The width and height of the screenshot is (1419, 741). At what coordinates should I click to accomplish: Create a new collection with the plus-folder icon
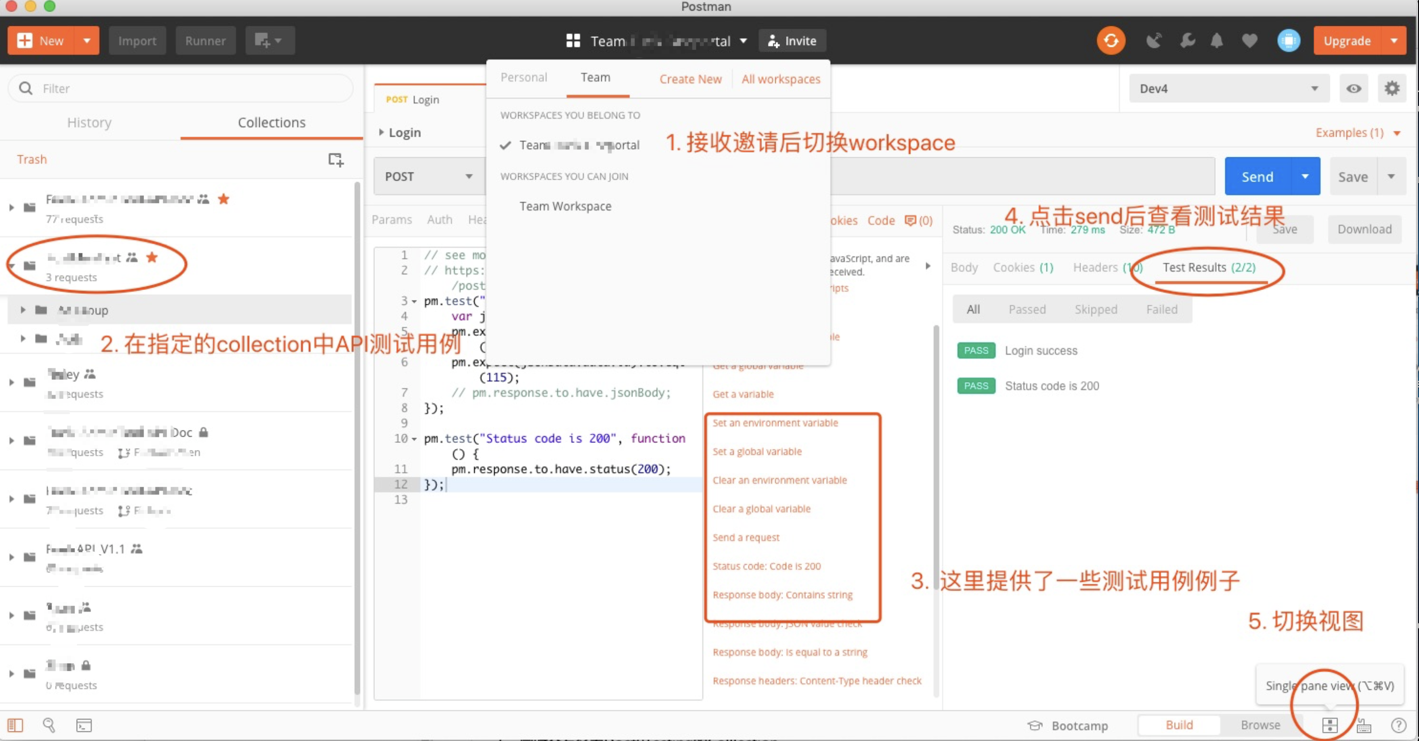[x=336, y=160]
